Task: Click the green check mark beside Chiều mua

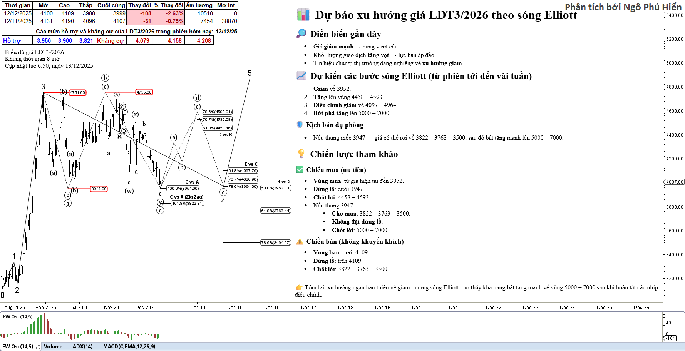Action: (x=300, y=170)
